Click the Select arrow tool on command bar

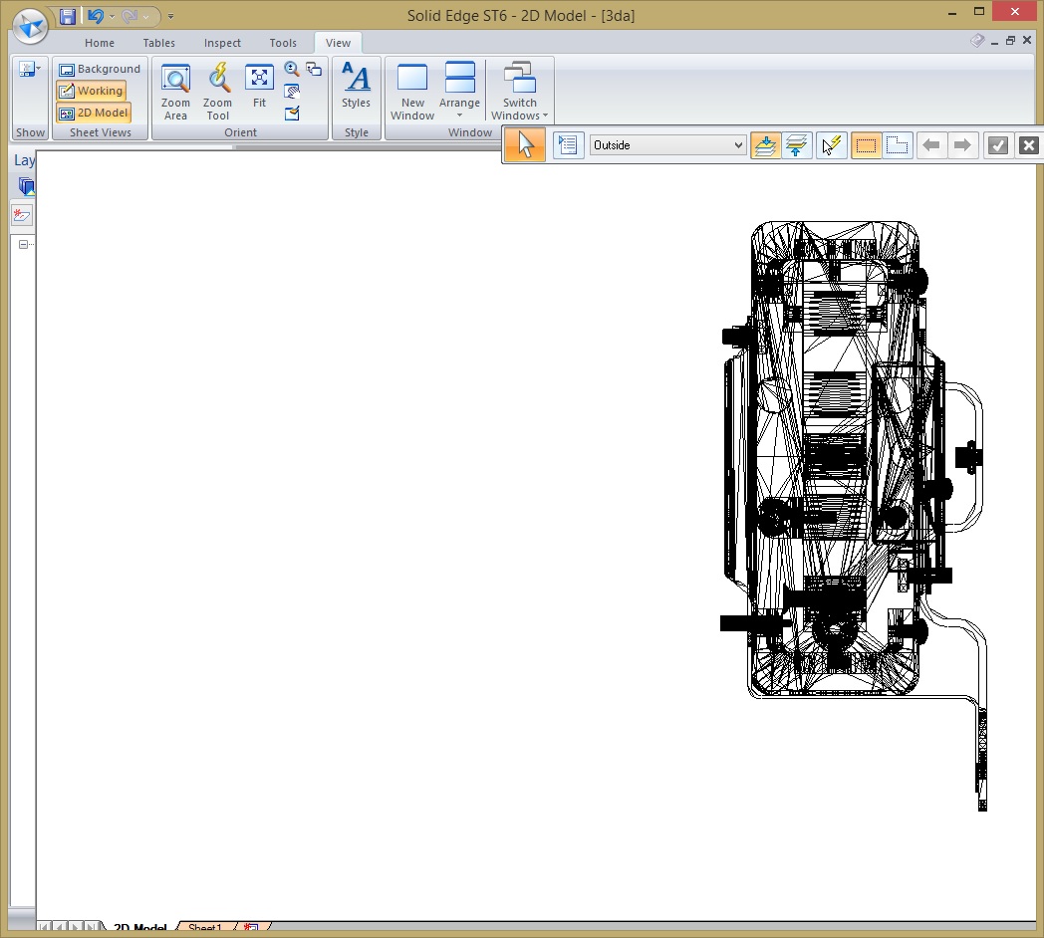pyautogui.click(x=525, y=145)
